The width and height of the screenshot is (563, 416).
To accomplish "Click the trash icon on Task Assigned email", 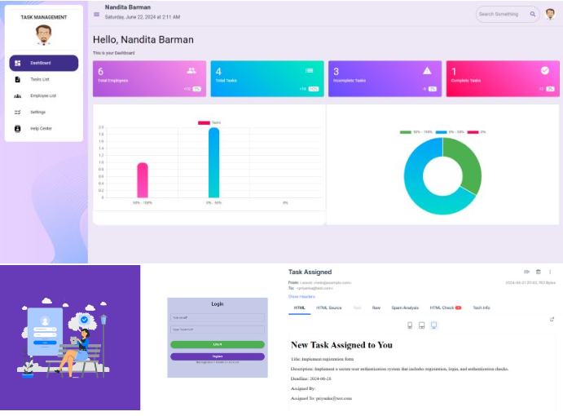I will coord(539,272).
